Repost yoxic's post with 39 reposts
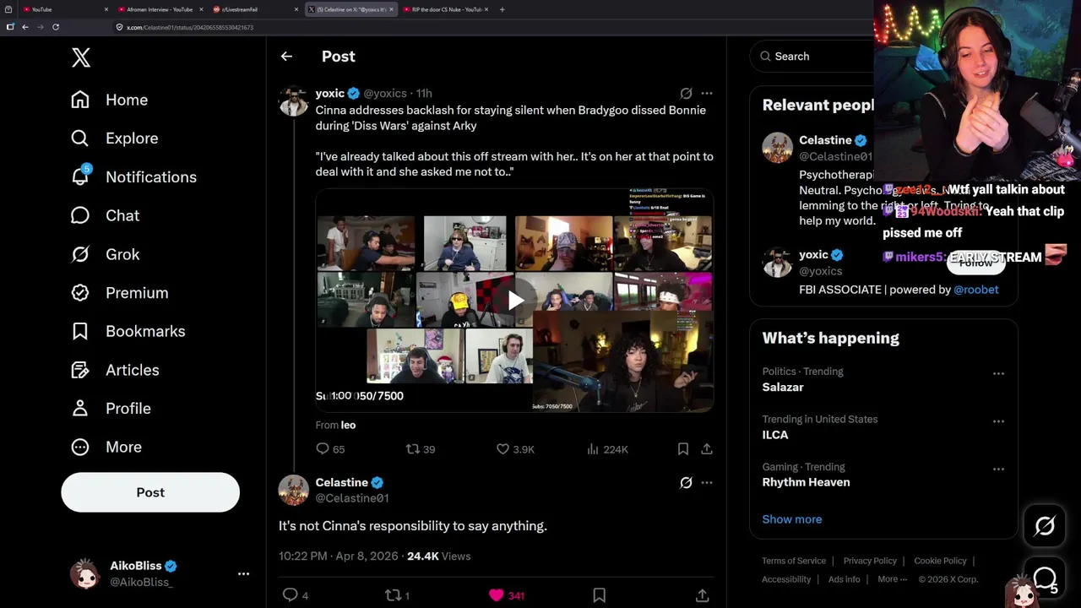The height and width of the screenshot is (608, 1081). click(421, 449)
